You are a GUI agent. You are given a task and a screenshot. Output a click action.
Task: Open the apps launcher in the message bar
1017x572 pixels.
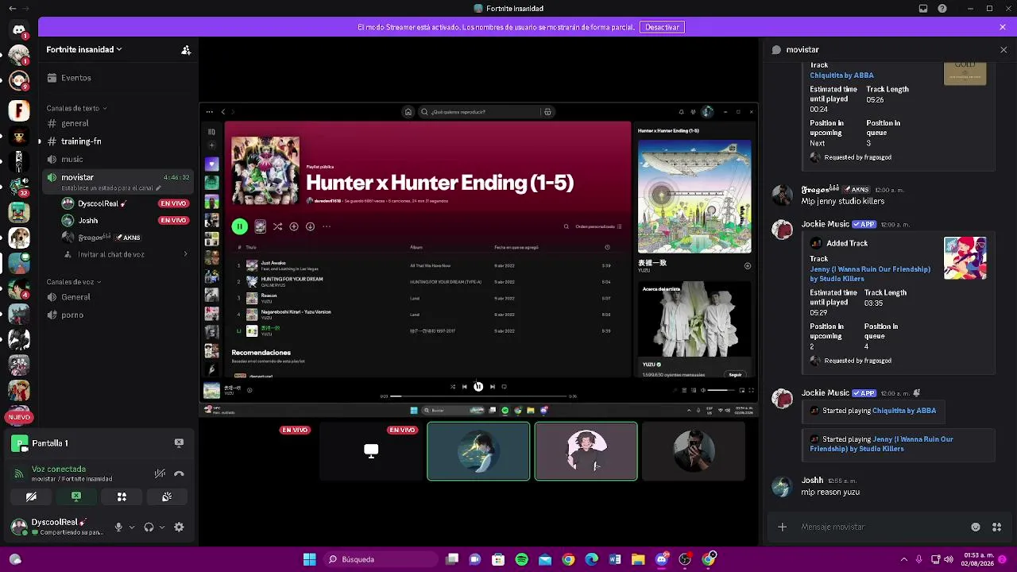[x=996, y=527]
